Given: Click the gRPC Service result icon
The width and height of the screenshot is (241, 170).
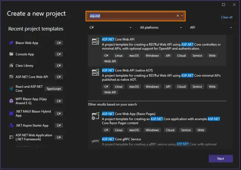Looking at the screenshot, I should (x=95, y=141).
